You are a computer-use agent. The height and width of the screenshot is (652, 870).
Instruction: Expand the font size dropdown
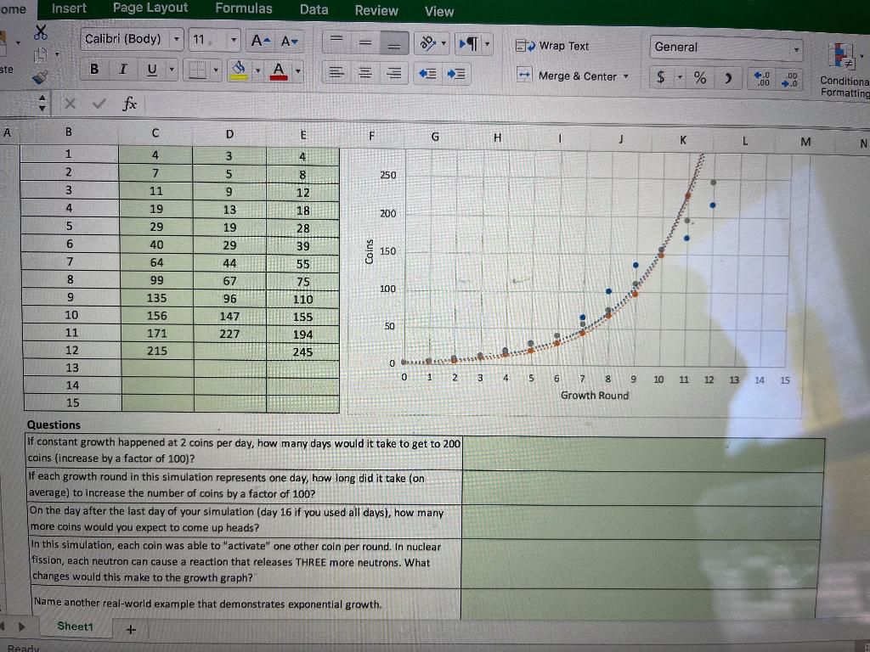(x=234, y=39)
